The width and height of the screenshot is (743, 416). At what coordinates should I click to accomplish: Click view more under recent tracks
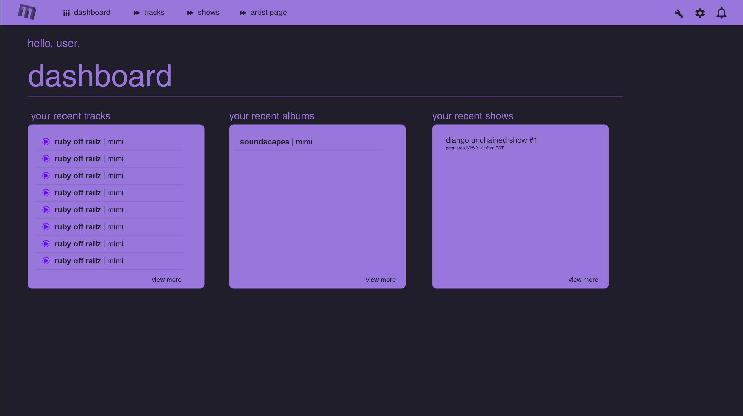pos(166,280)
